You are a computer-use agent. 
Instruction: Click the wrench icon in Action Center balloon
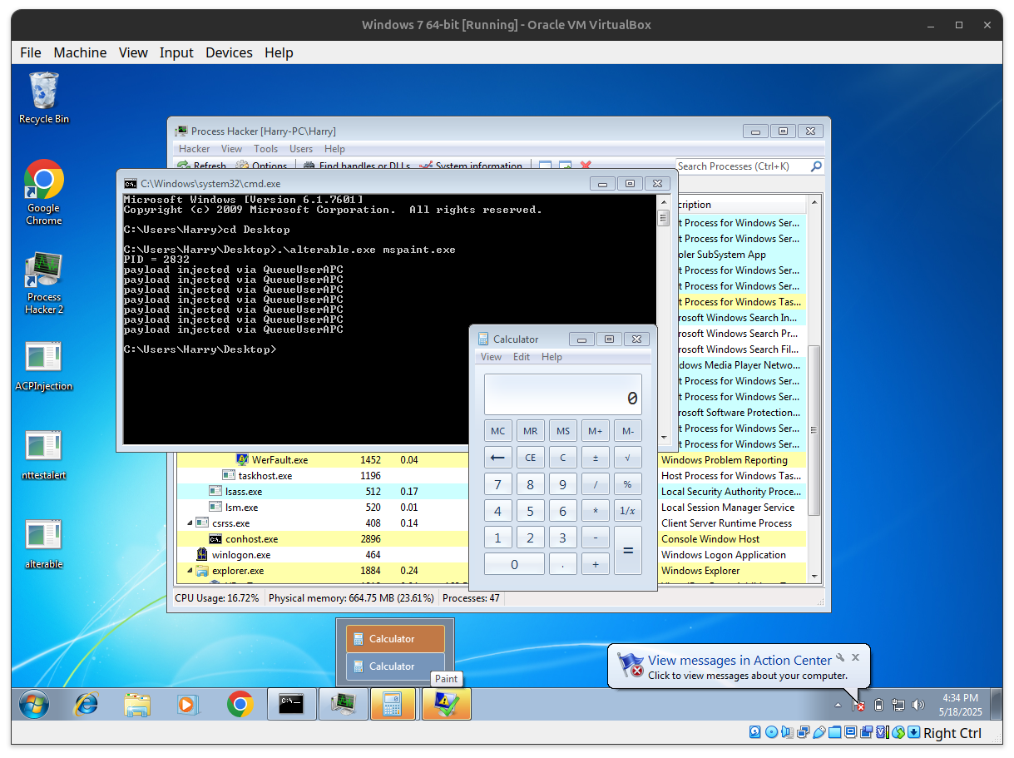[x=840, y=657]
